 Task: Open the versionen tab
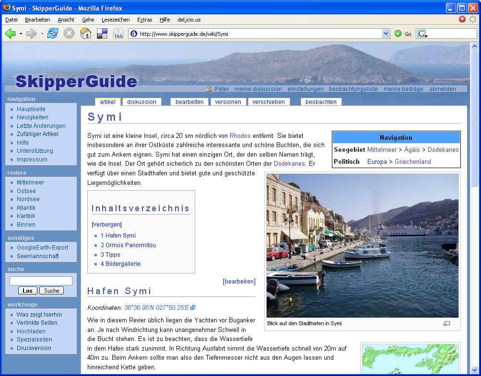tap(228, 102)
